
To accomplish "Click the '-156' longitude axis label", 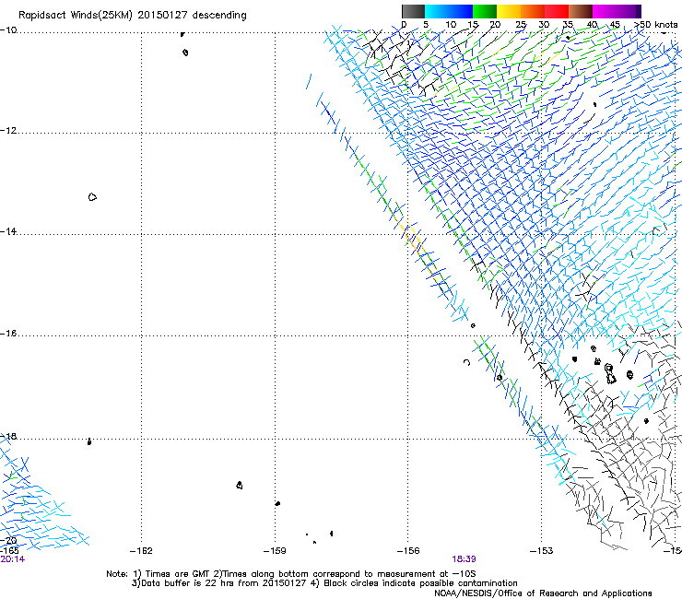I will point(408,551).
